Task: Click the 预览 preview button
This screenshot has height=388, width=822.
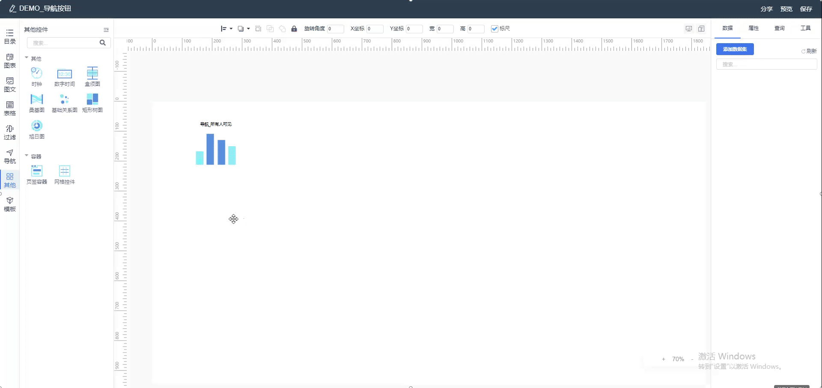Action: (x=786, y=9)
